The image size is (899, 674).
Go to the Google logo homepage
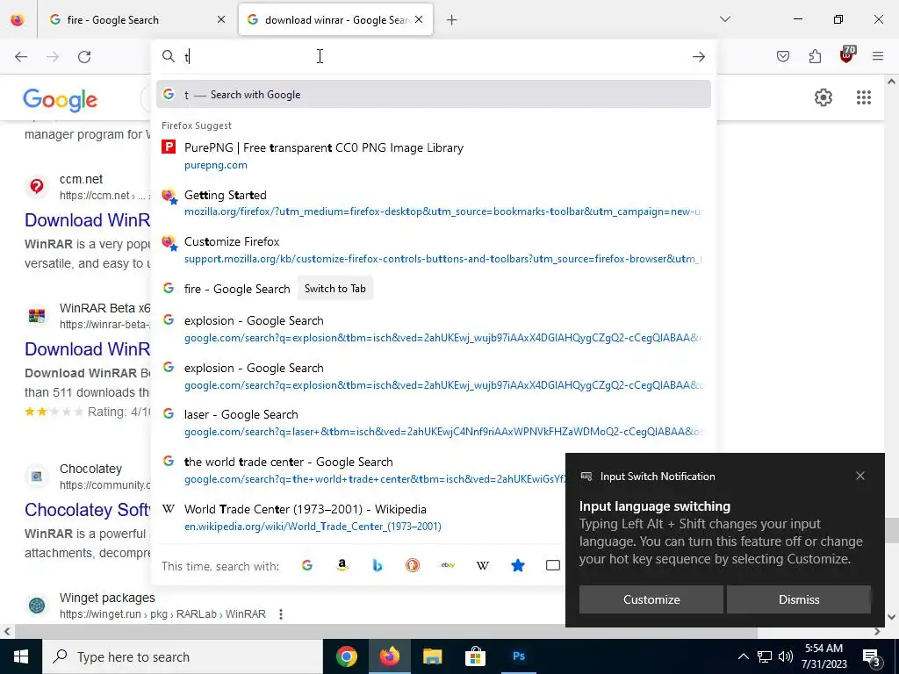tap(60, 100)
